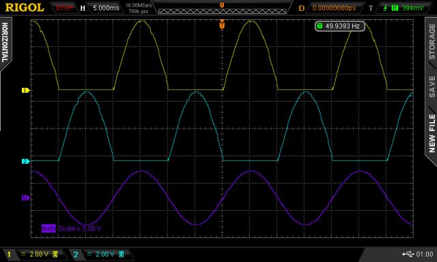Click the 394mV trigger level readout

(412, 8)
